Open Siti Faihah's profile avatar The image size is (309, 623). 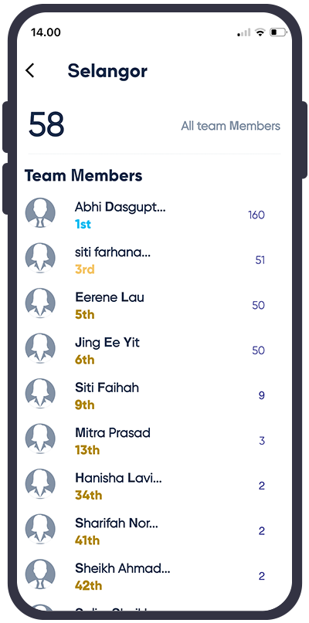point(40,394)
